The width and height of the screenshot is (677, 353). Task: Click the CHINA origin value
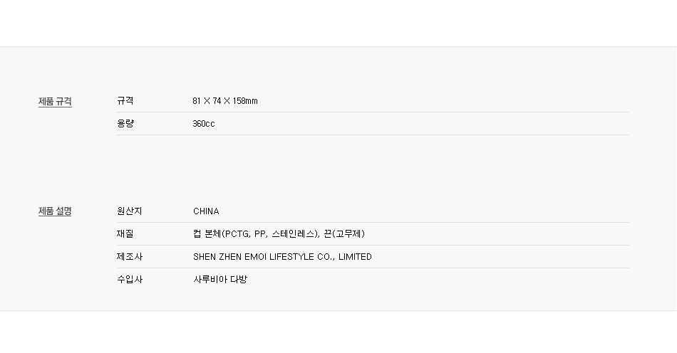206,211
